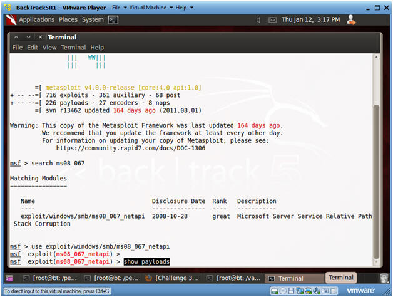Viewport: 393px width, 297px height.
Task: Open the volume speaker icon
Action: pyautogui.click(x=258, y=20)
